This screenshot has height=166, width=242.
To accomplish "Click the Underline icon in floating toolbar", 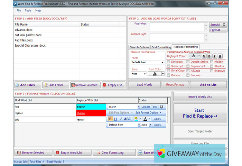I will click(x=115, y=119).
